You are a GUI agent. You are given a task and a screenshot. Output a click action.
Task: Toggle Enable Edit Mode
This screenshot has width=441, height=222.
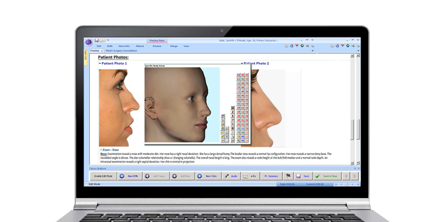tap(103, 176)
